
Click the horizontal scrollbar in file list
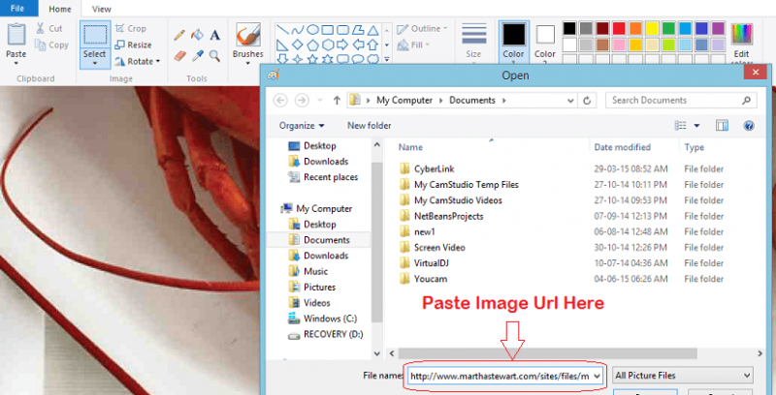tap(547, 353)
